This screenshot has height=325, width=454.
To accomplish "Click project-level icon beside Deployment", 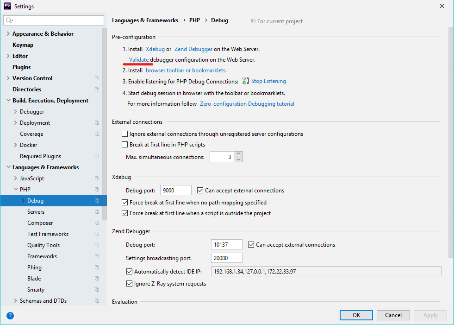I will point(97,123).
